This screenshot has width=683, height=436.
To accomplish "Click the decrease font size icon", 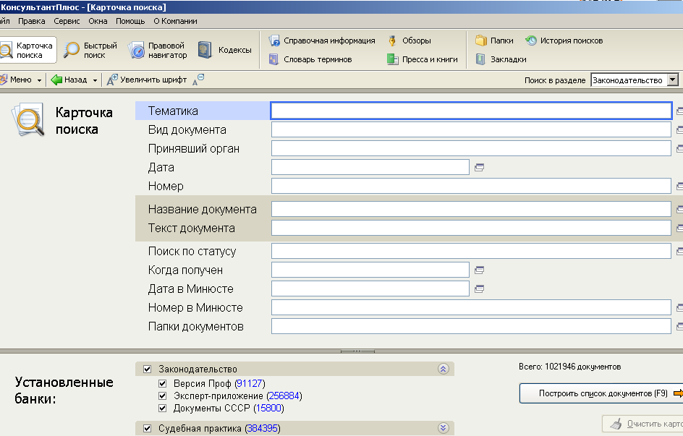I will pyautogui.click(x=198, y=80).
